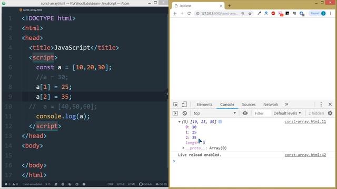Click the black square extension icon
The height and width of the screenshot is (189, 337).
(x=288, y=13)
